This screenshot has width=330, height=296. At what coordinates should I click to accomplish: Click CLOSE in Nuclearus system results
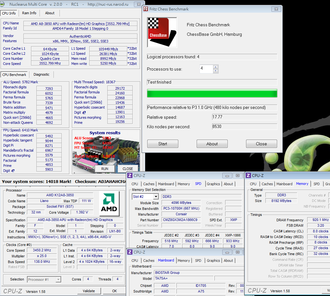tap(128, 169)
